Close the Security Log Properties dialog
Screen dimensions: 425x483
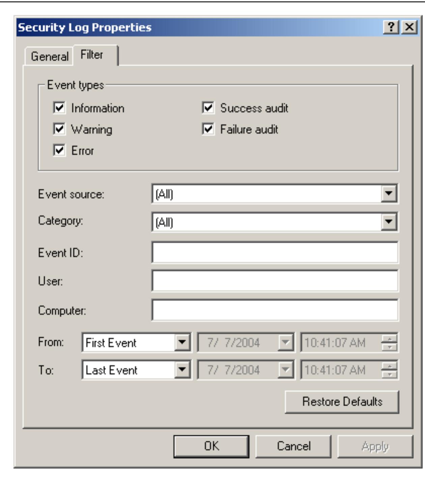click(x=409, y=27)
